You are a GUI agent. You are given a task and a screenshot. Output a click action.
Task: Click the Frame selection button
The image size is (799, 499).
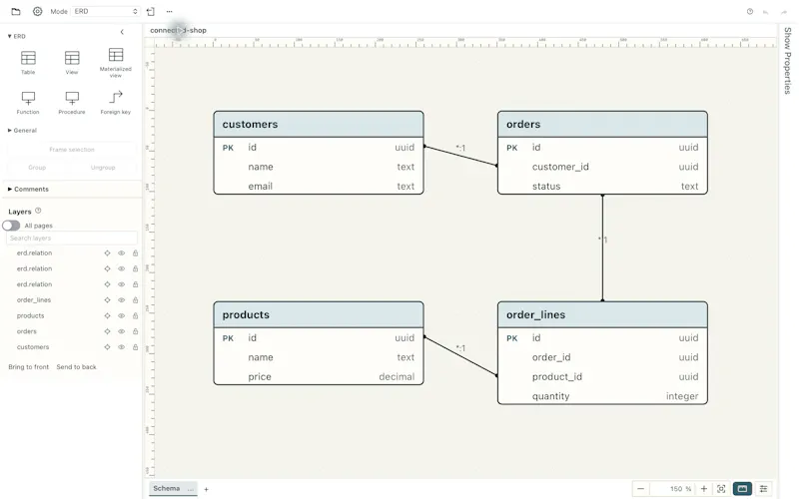click(x=72, y=150)
